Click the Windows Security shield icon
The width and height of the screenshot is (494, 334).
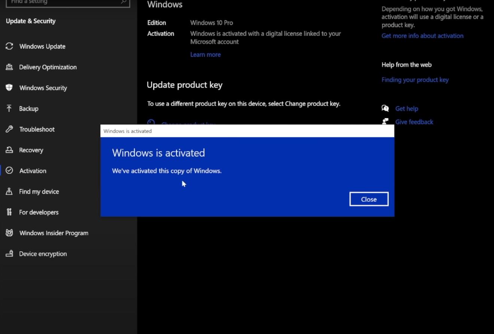coord(9,88)
